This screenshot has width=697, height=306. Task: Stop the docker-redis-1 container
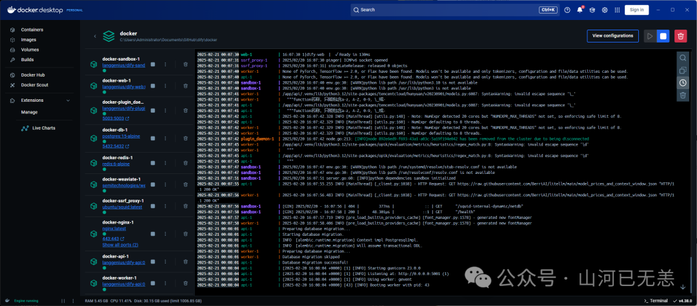coord(152,163)
